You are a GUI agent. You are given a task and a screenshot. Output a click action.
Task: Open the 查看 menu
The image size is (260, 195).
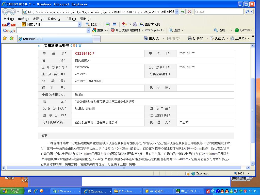(38, 19)
